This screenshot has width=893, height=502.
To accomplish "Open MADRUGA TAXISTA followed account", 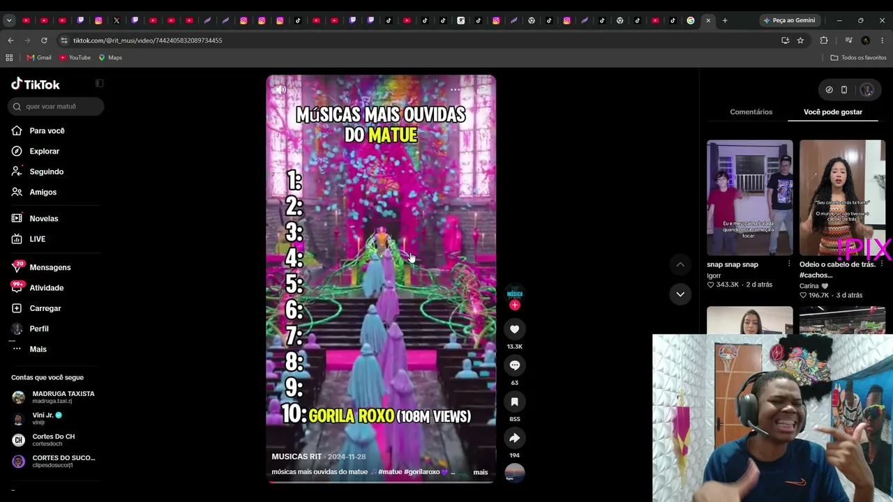I will [x=56, y=397].
